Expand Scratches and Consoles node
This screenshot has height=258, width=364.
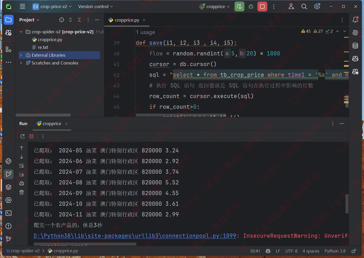tap(21, 63)
